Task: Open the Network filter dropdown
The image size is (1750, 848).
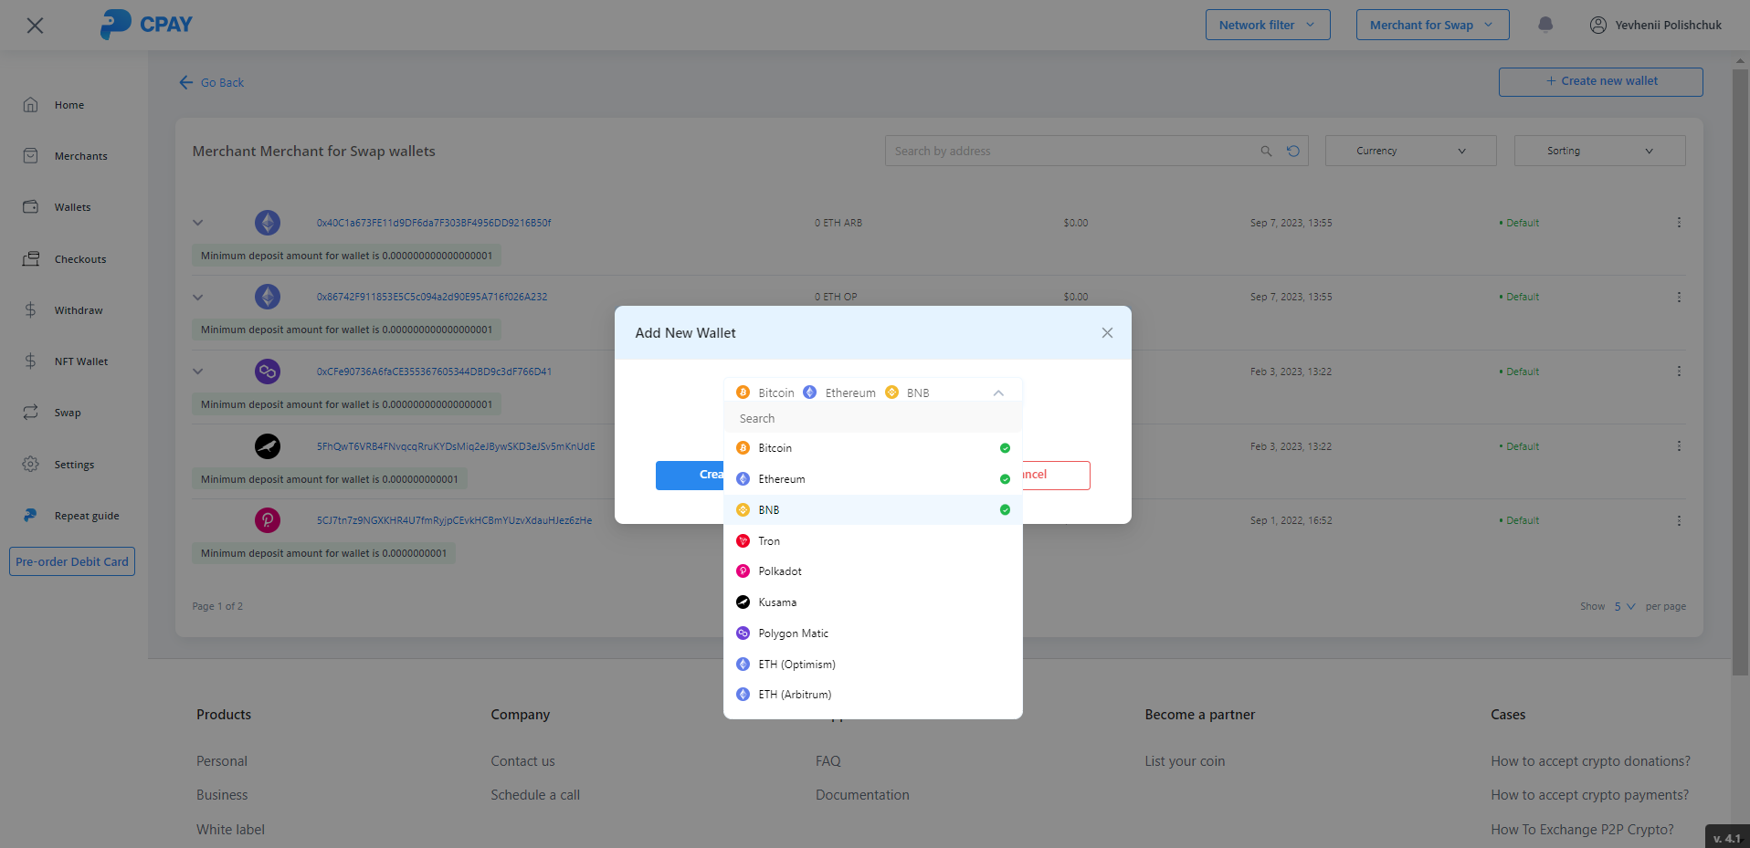Action: coord(1267,26)
